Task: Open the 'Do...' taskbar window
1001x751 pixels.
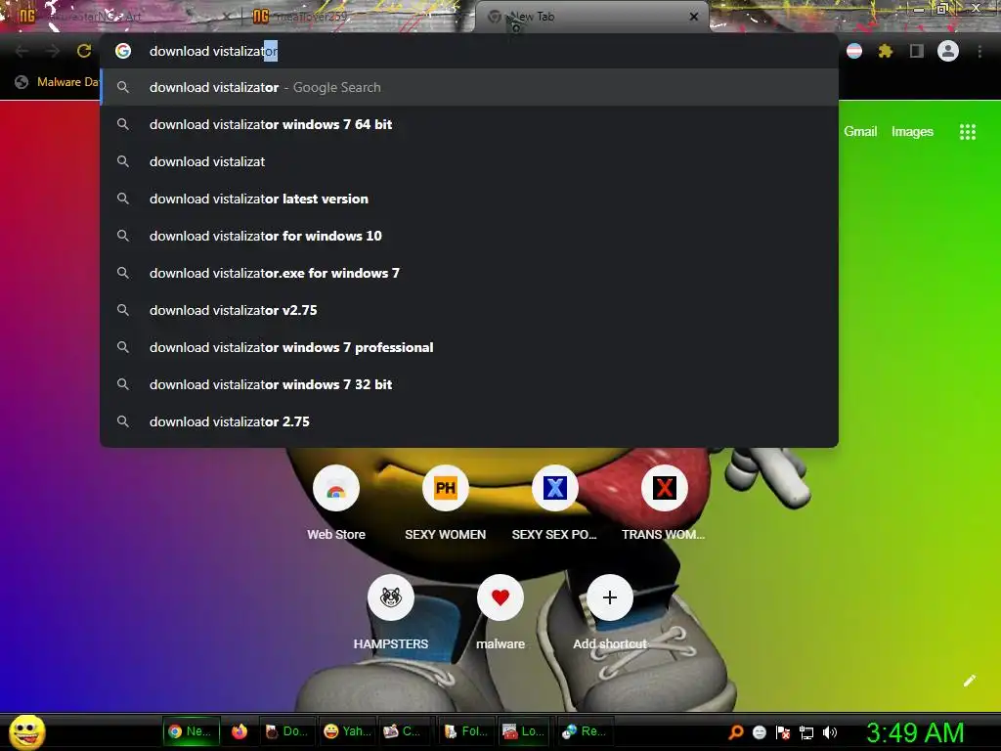Action: pyautogui.click(x=286, y=731)
